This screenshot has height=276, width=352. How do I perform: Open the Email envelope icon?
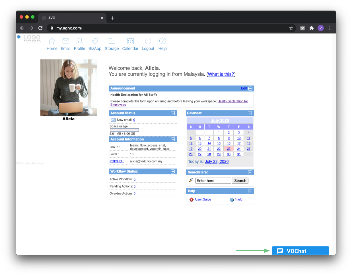click(x=66, y=41)
